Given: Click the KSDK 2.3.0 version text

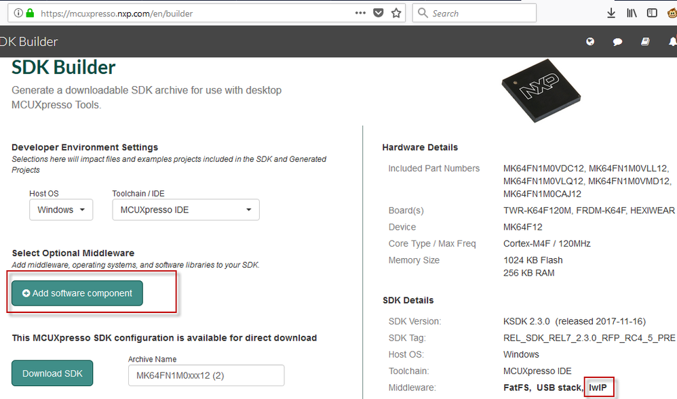Looking at the screenshot, I should click(526, 321).
